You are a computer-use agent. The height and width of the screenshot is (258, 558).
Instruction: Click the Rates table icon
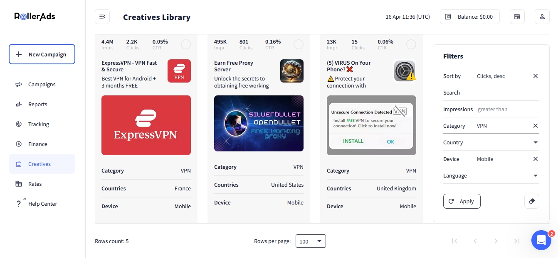pos(18,184)
